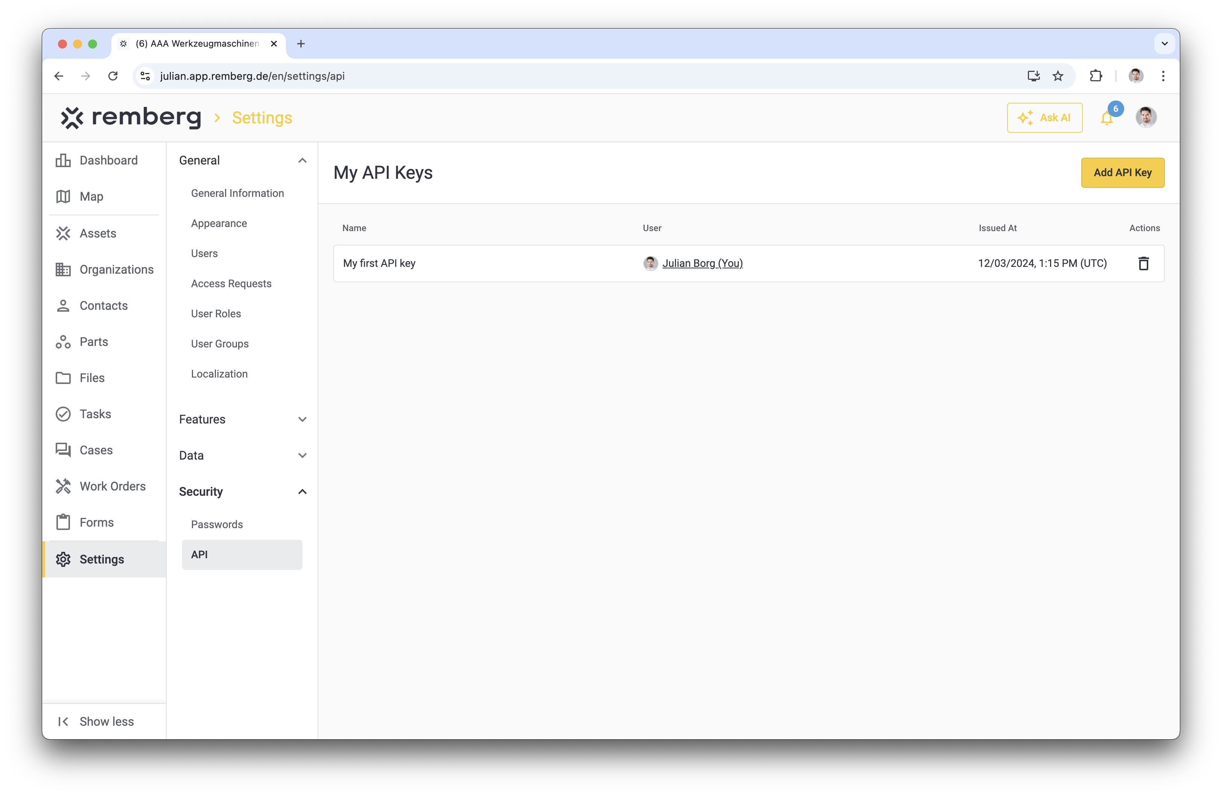Delete the 'My first API key' entry
This screenshot has height=795, width=1222.
coord(1143,263)
